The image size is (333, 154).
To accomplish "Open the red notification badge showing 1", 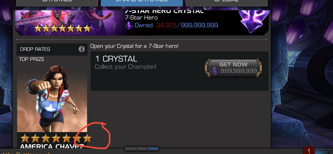I will point(309,151).
